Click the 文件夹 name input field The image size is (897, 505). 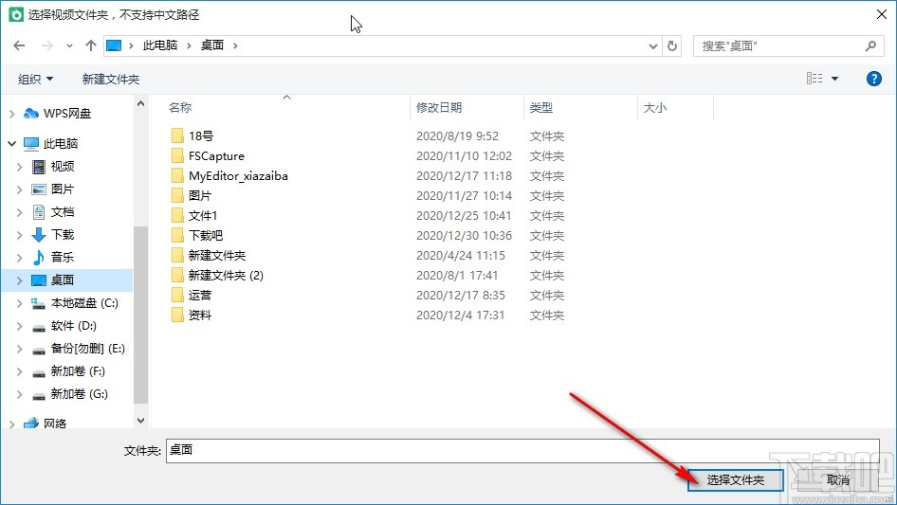click(522, 451)
